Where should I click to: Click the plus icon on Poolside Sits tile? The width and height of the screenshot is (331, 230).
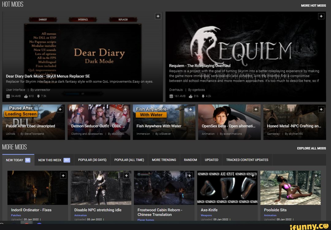(316, 175)
